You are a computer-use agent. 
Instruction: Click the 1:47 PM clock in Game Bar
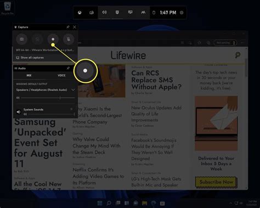pos(168,13)
